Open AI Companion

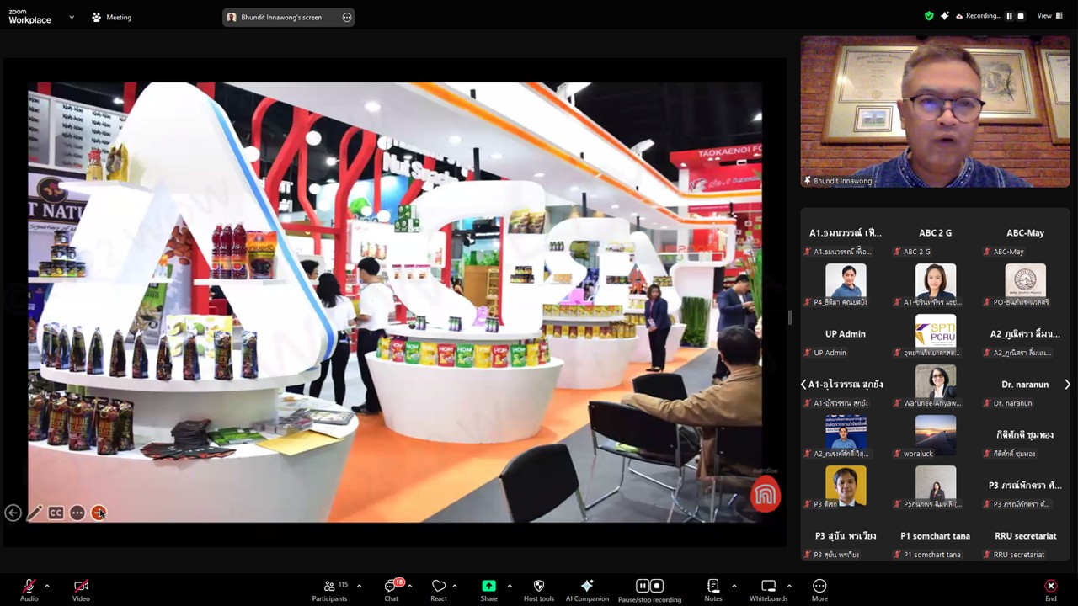587,590
